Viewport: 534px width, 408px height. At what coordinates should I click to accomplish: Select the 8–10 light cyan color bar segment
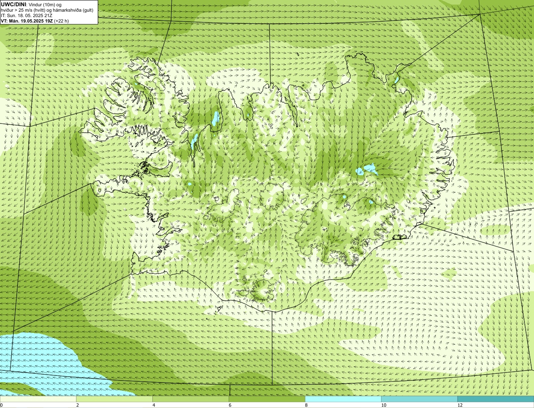(x=343, y=399)
